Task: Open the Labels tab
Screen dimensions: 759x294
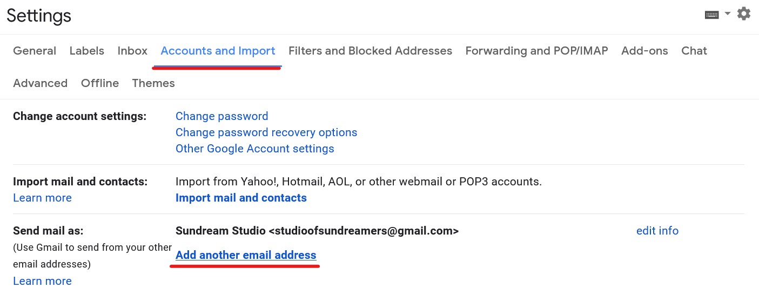Action: pyautogui.click(x=86, y=51)
